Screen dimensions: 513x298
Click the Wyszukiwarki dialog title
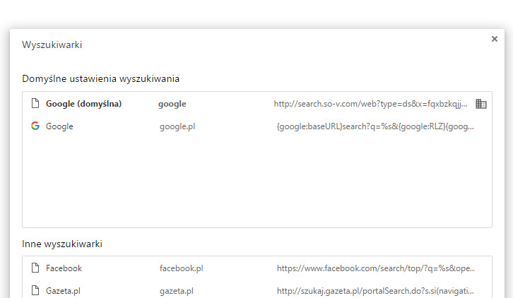click(52, 44)
